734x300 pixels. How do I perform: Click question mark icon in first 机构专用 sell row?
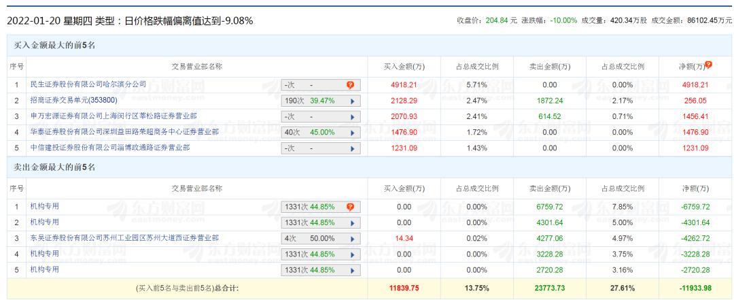[x=350, y=207]
